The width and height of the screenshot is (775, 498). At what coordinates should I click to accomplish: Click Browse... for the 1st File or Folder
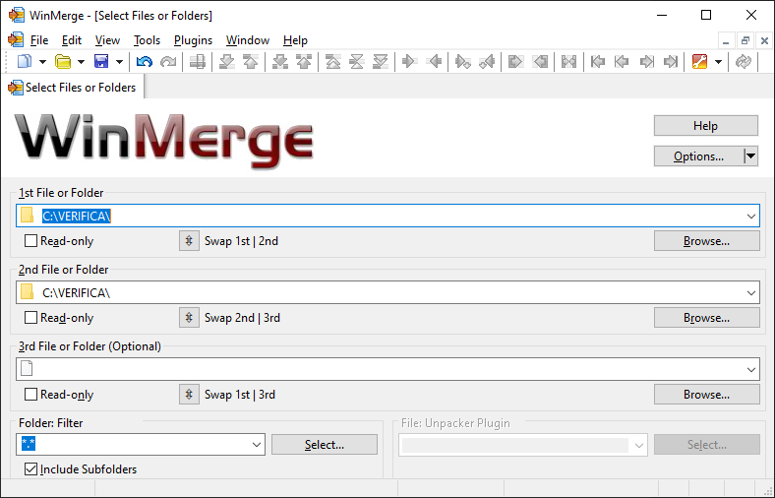(x=707, y=241)
